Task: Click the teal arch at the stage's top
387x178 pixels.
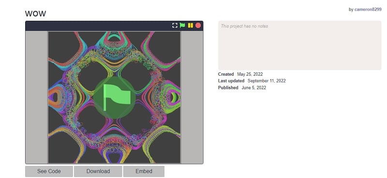Action: pos(114,37)
